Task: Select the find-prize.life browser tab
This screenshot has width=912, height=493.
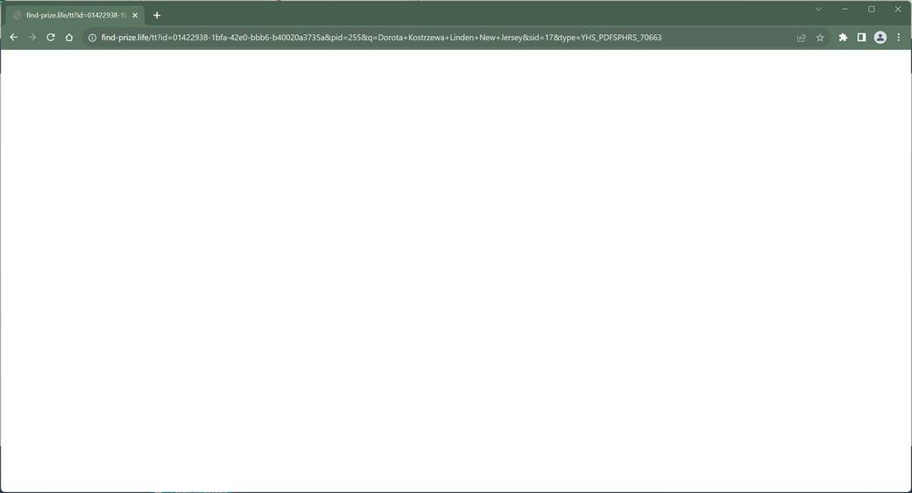Action: pos(75,15)
